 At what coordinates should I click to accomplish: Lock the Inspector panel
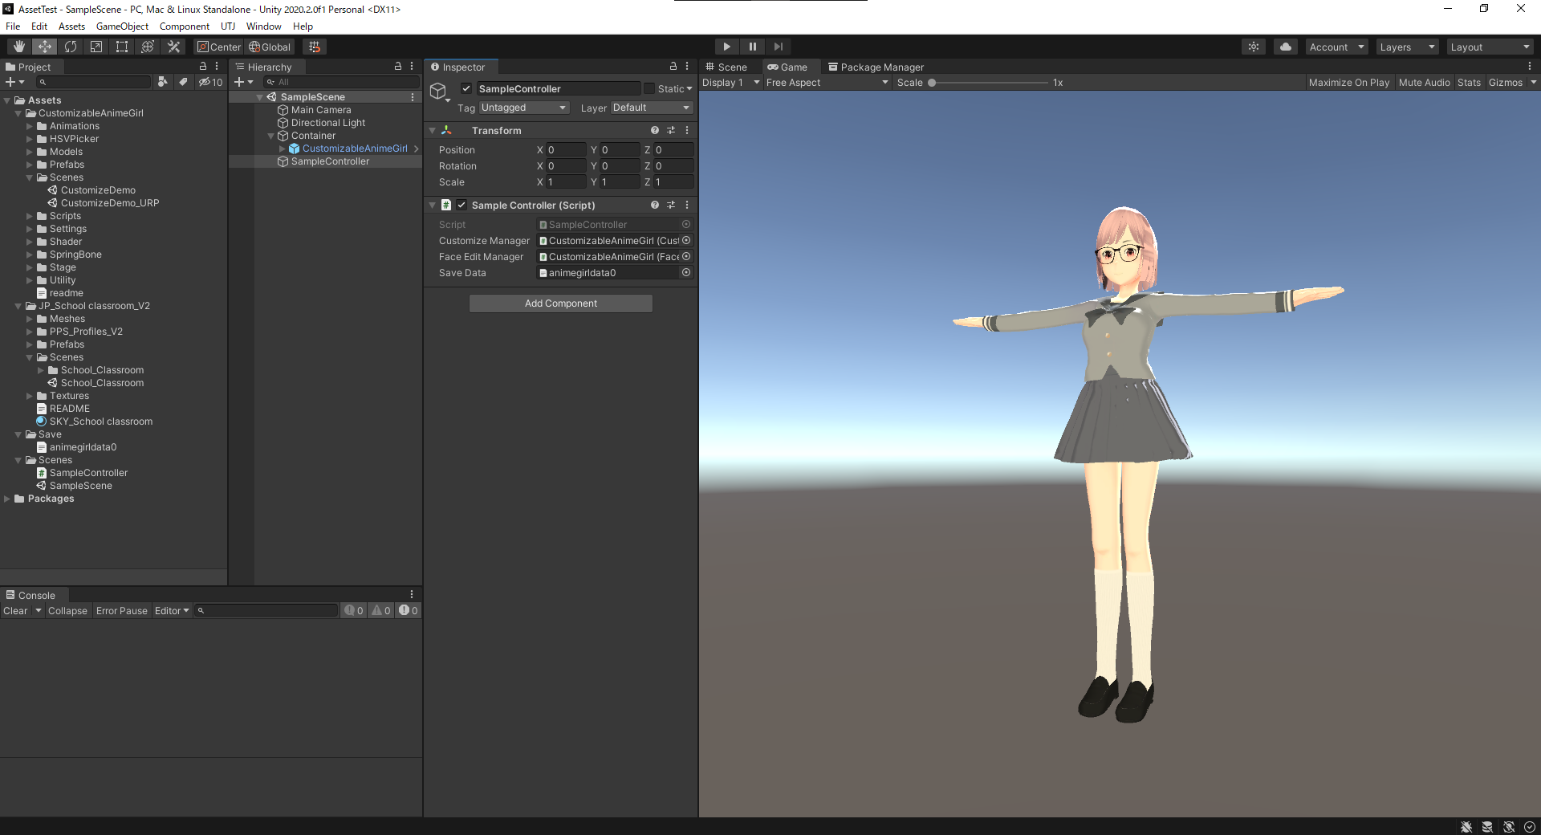point(673,67)
